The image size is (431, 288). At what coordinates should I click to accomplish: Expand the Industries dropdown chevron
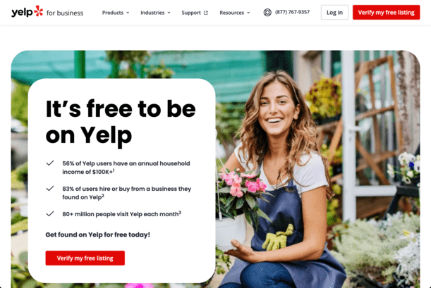pos(169,13)
